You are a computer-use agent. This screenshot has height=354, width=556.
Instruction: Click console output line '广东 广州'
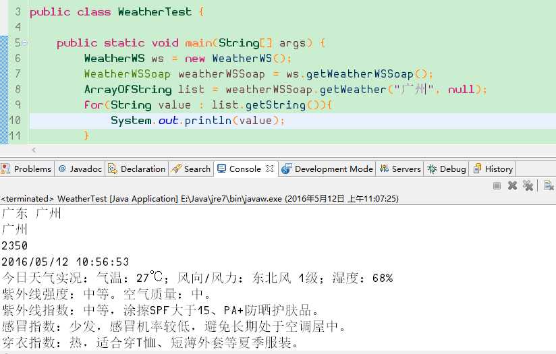pyautogui.click(x=32, y=213)
